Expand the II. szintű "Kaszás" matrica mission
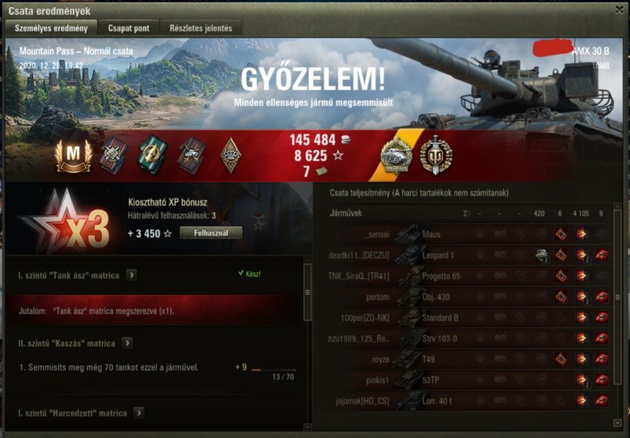630x438 pixels. [x=127, y=343]
